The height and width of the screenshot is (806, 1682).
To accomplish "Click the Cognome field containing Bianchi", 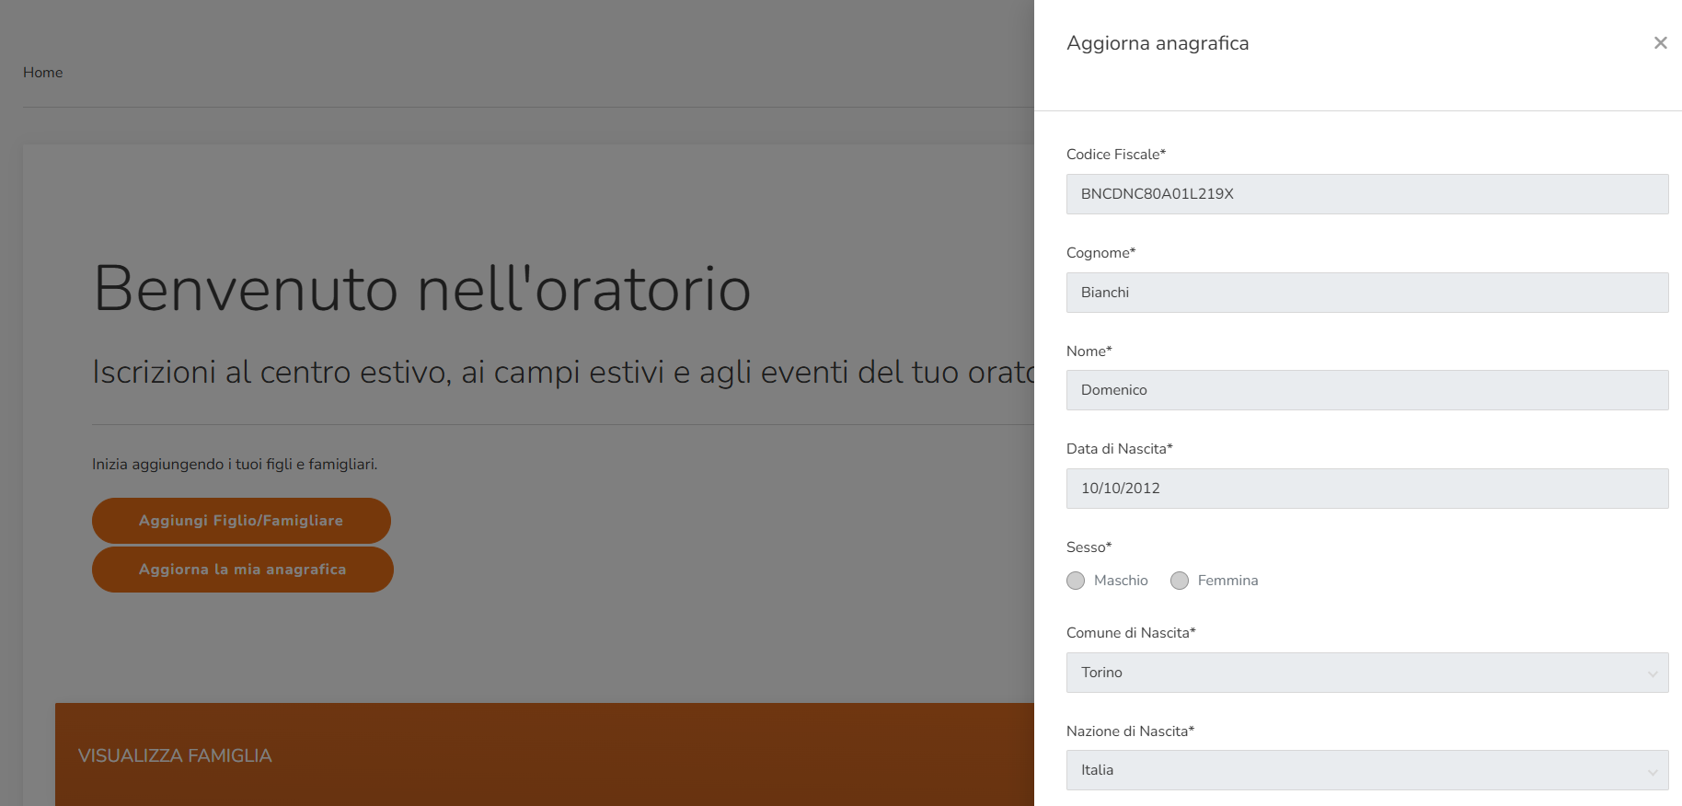I will pyautogui.click(x=1366, y=293).
